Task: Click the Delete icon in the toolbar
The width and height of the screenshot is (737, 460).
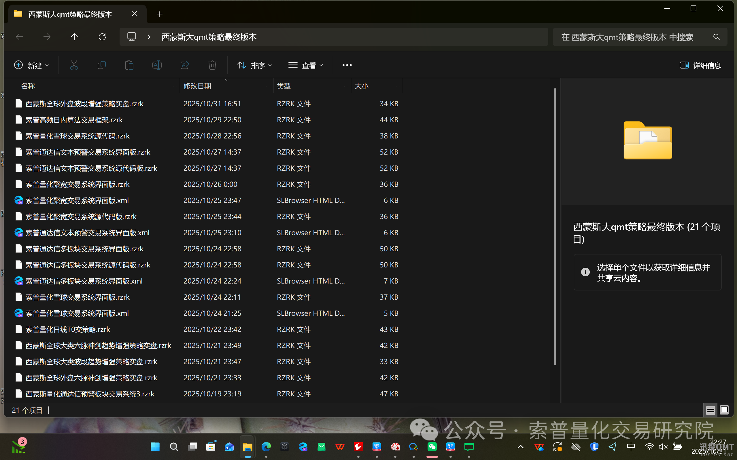Action: [x=212, y=65]
